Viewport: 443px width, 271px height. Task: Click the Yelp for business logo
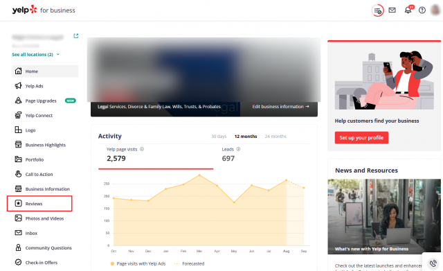pyautogui.click(x=44, y=10)
